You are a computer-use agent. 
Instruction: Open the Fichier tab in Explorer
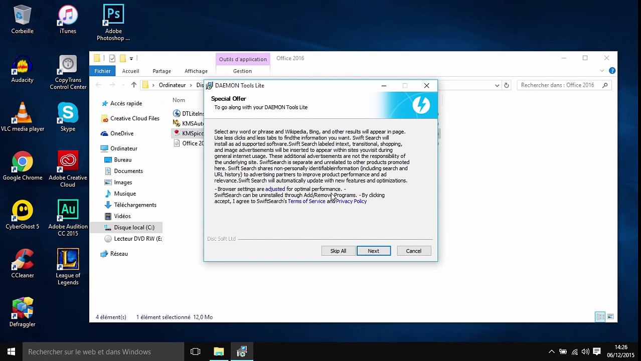102,71
